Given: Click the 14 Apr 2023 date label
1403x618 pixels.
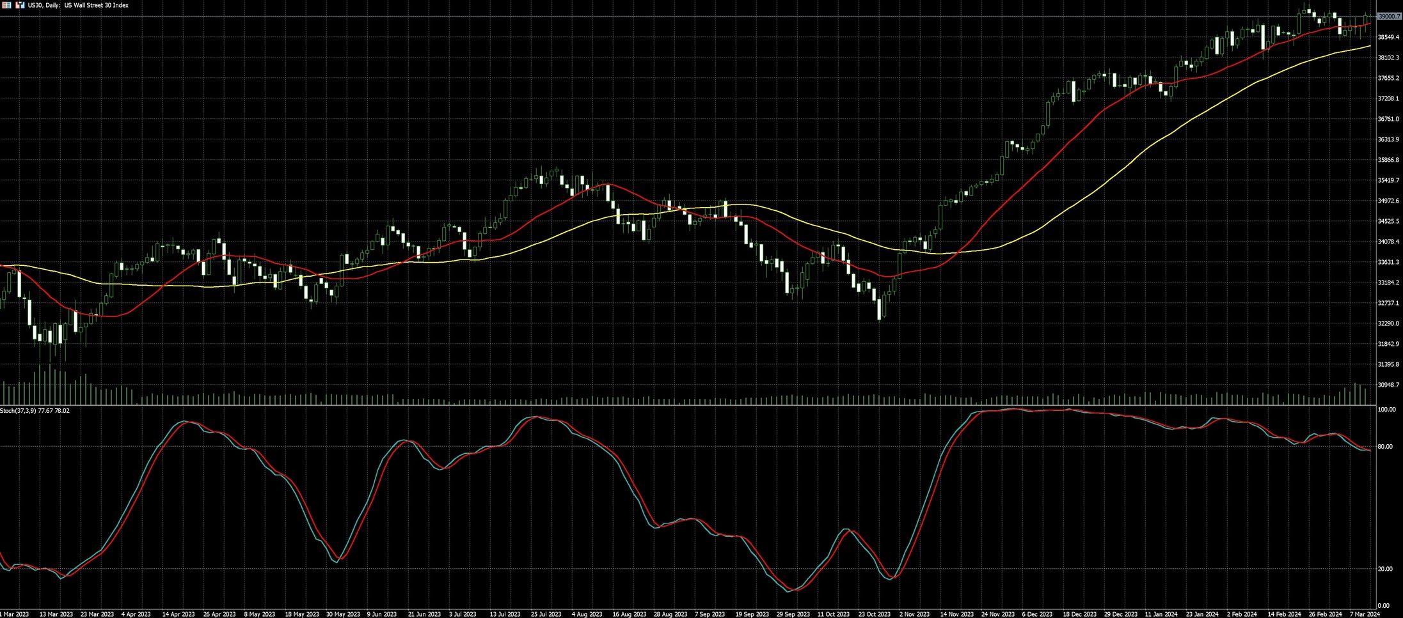Looking at the screenshot, I should tap(178, 614).
